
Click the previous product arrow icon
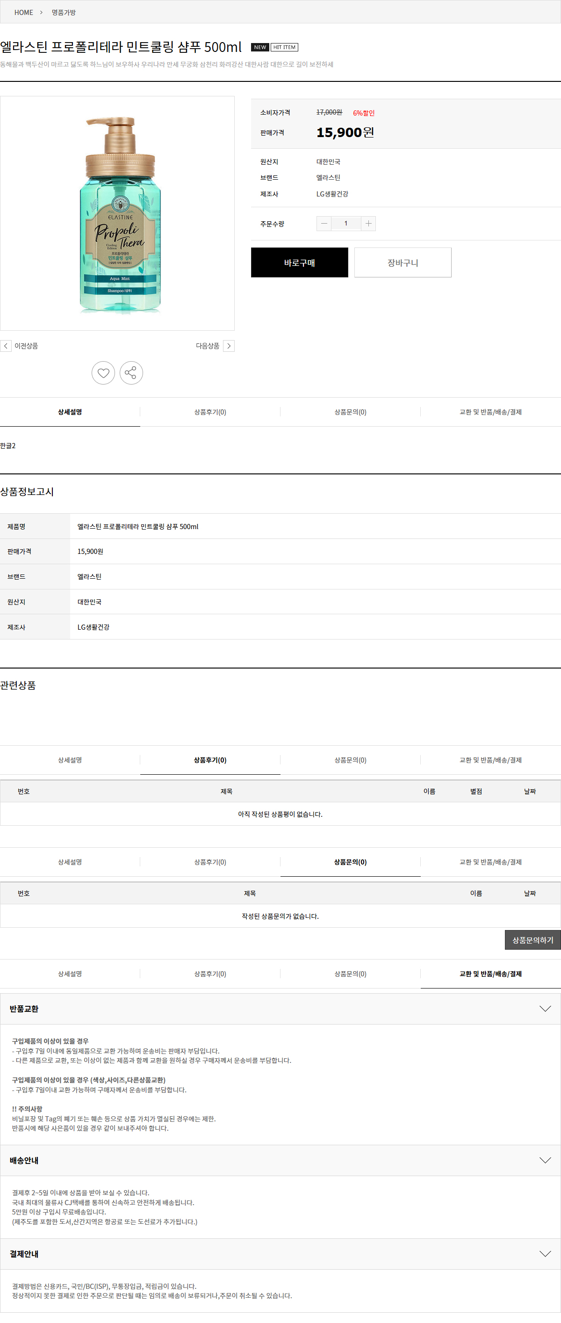[x=6, y=346]
